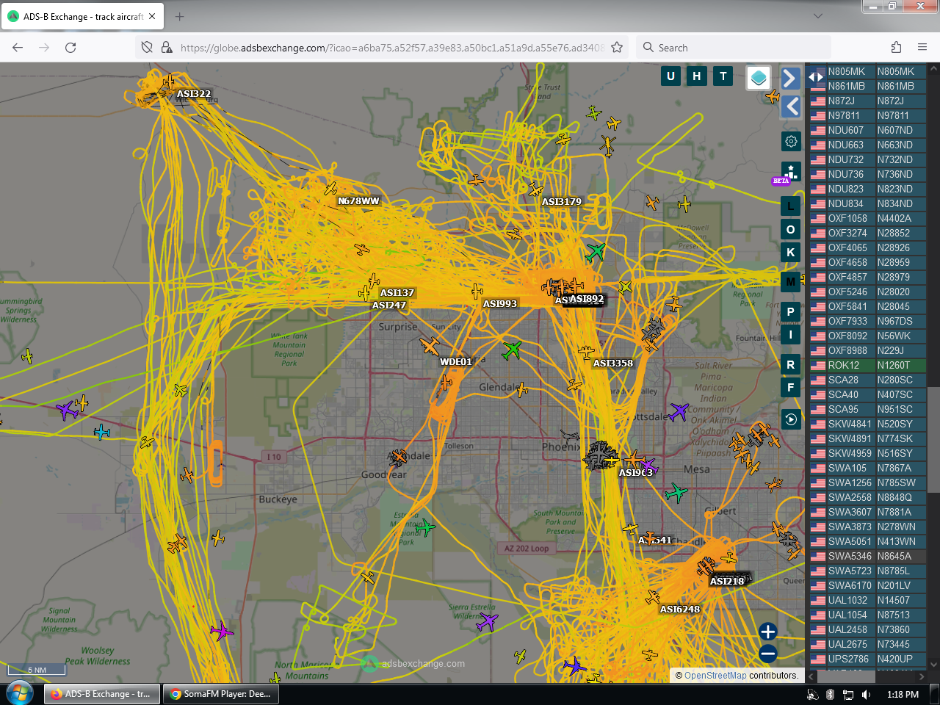The width and height of the screenshot is (940, 705).
Task: Toggle the P map button
Action: click(x=791, y=312)
